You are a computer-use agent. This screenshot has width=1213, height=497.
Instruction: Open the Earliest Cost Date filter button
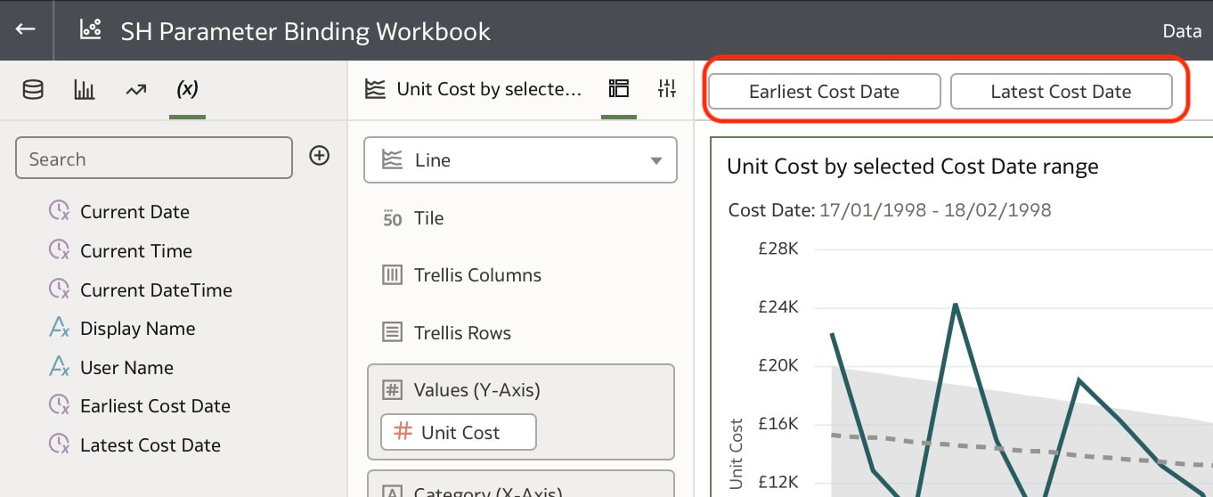pos(825,91)
